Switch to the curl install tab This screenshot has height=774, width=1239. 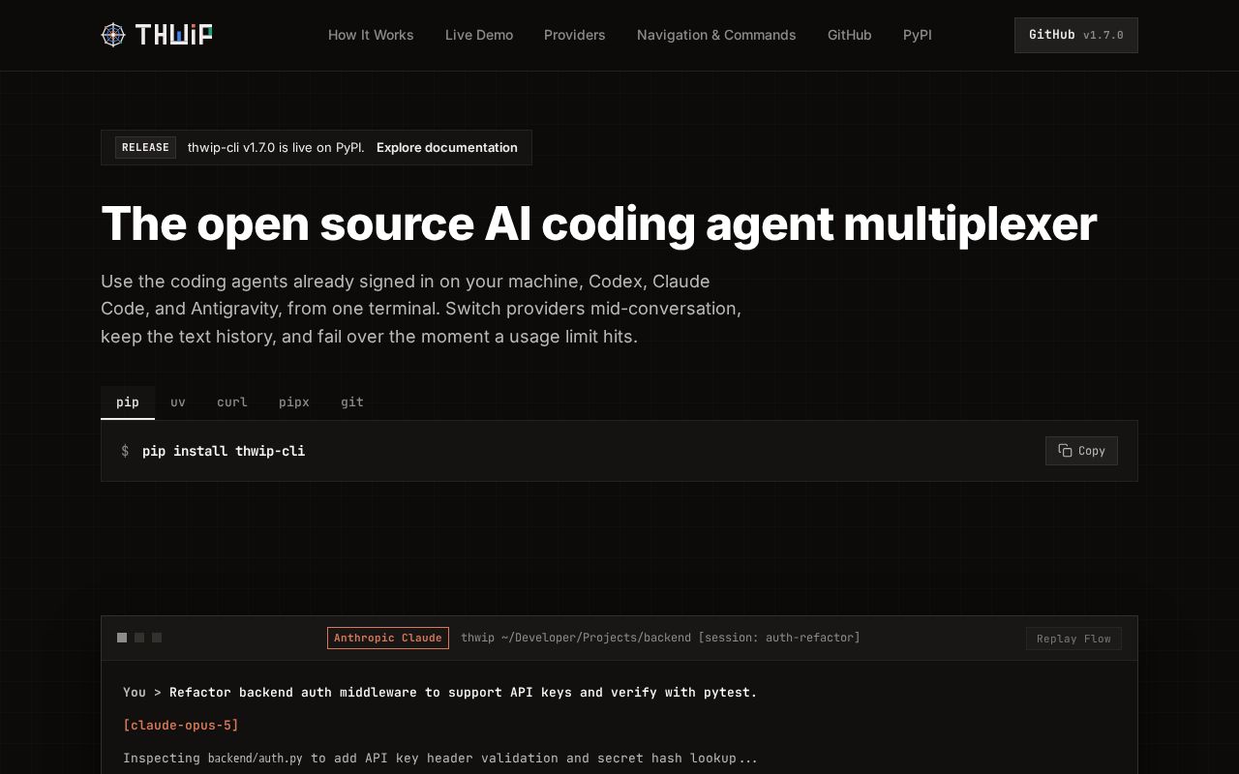(232, 402)
